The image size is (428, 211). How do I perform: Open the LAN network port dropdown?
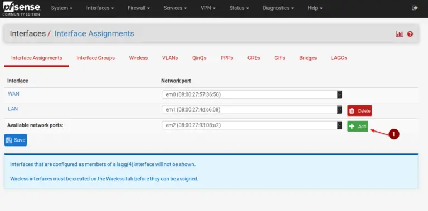(x=252, y=110)
